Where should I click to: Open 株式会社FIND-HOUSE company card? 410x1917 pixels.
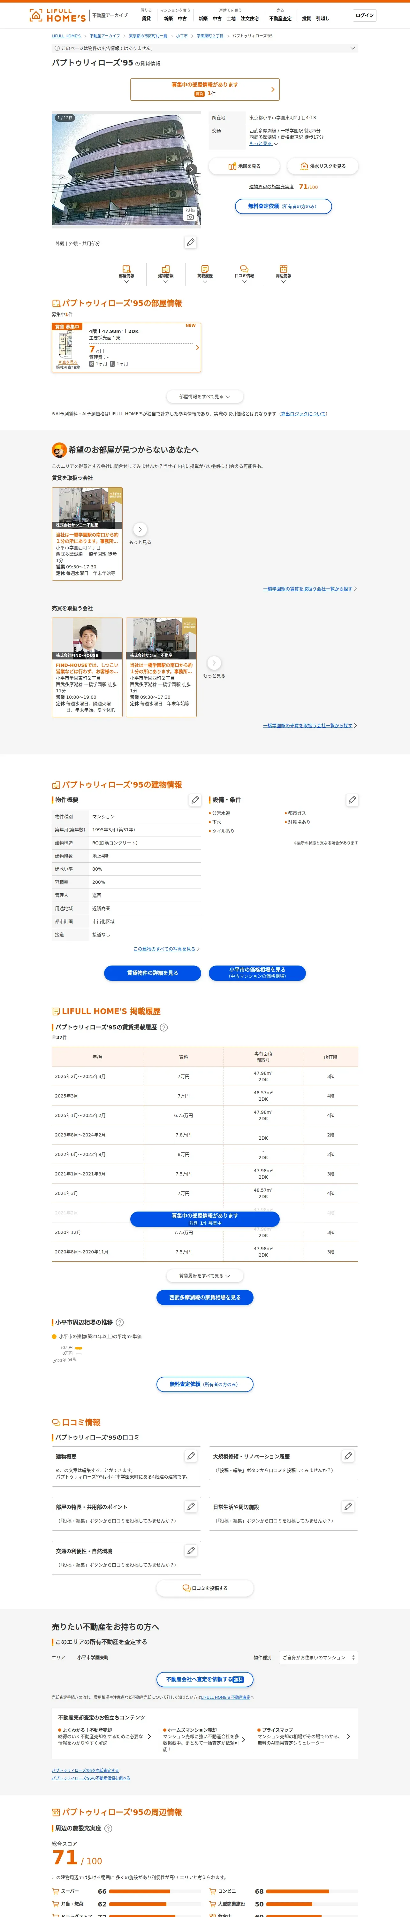tap(87, 667)
